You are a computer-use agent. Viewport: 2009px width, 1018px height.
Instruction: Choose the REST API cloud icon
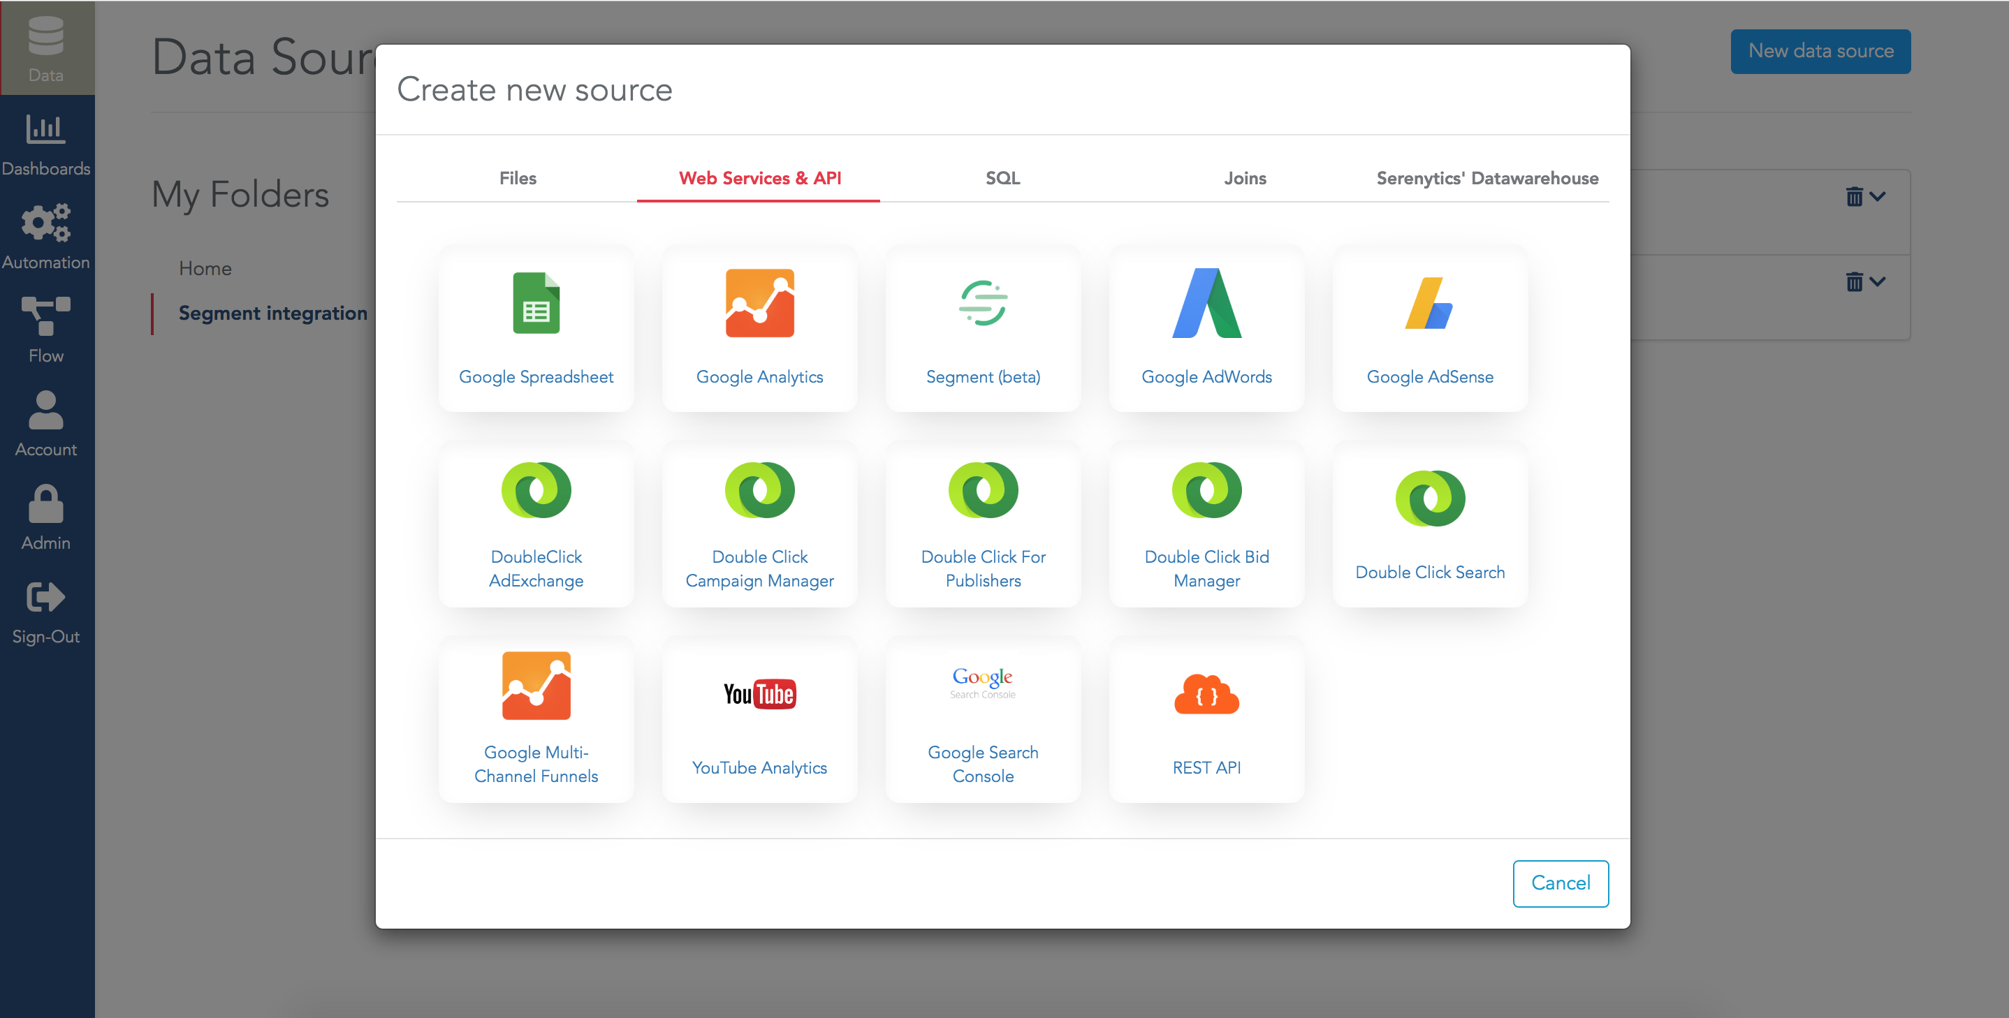pos(1206,694)
